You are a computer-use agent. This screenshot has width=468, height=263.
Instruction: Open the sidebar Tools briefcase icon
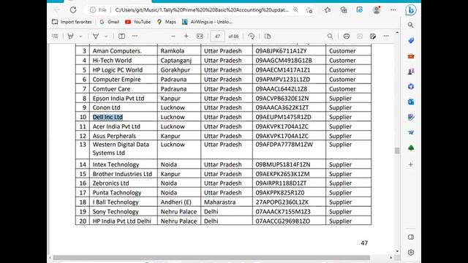[x=411, y=56]
